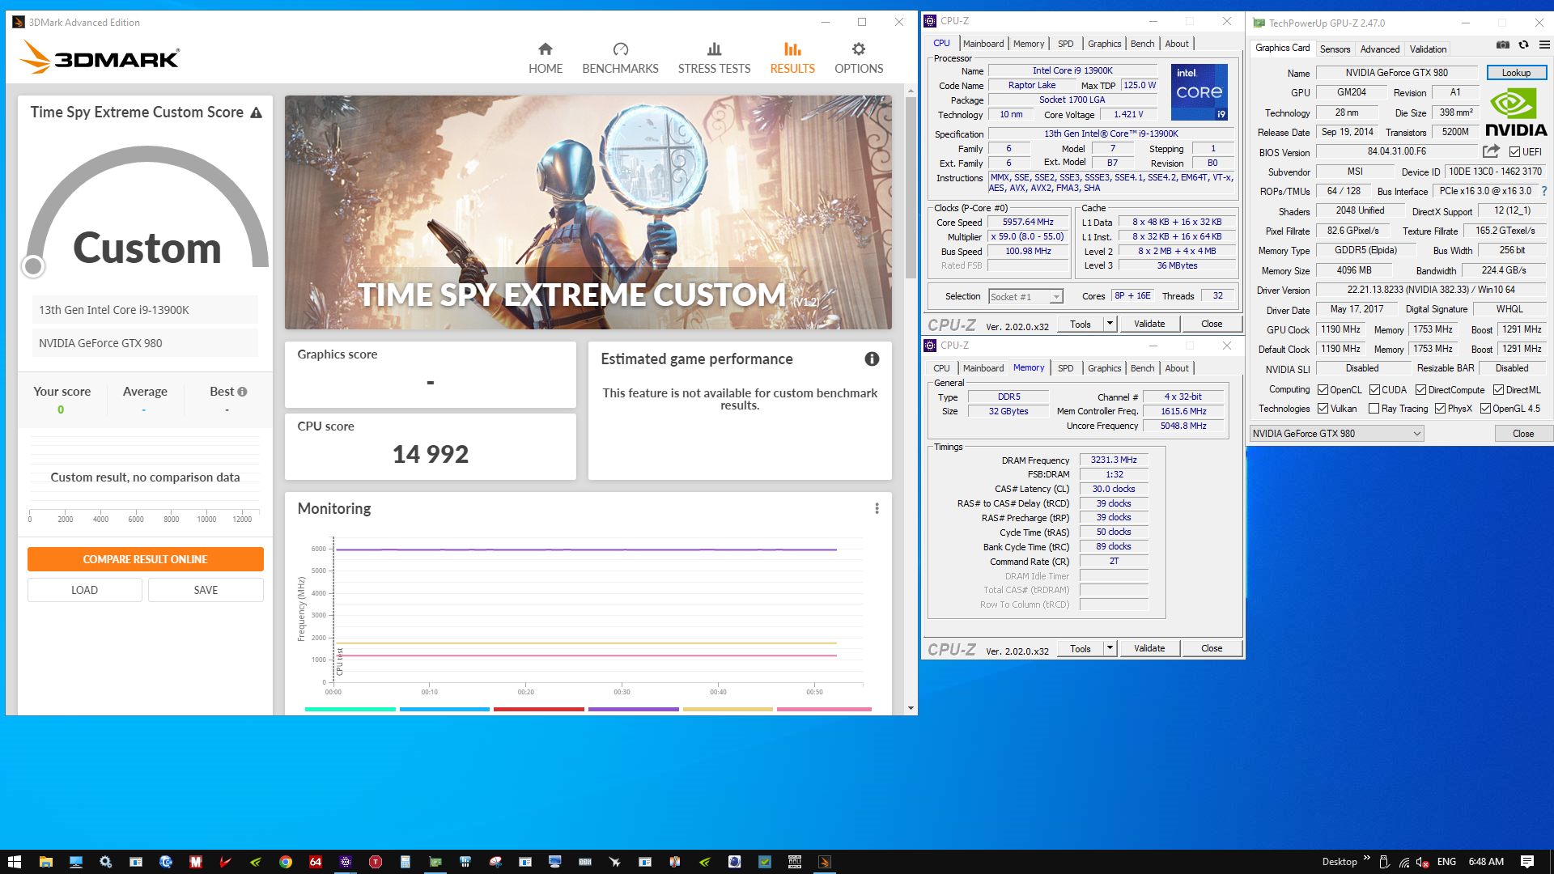Click Close button in lower CPU-Z window

(1212, 648)
